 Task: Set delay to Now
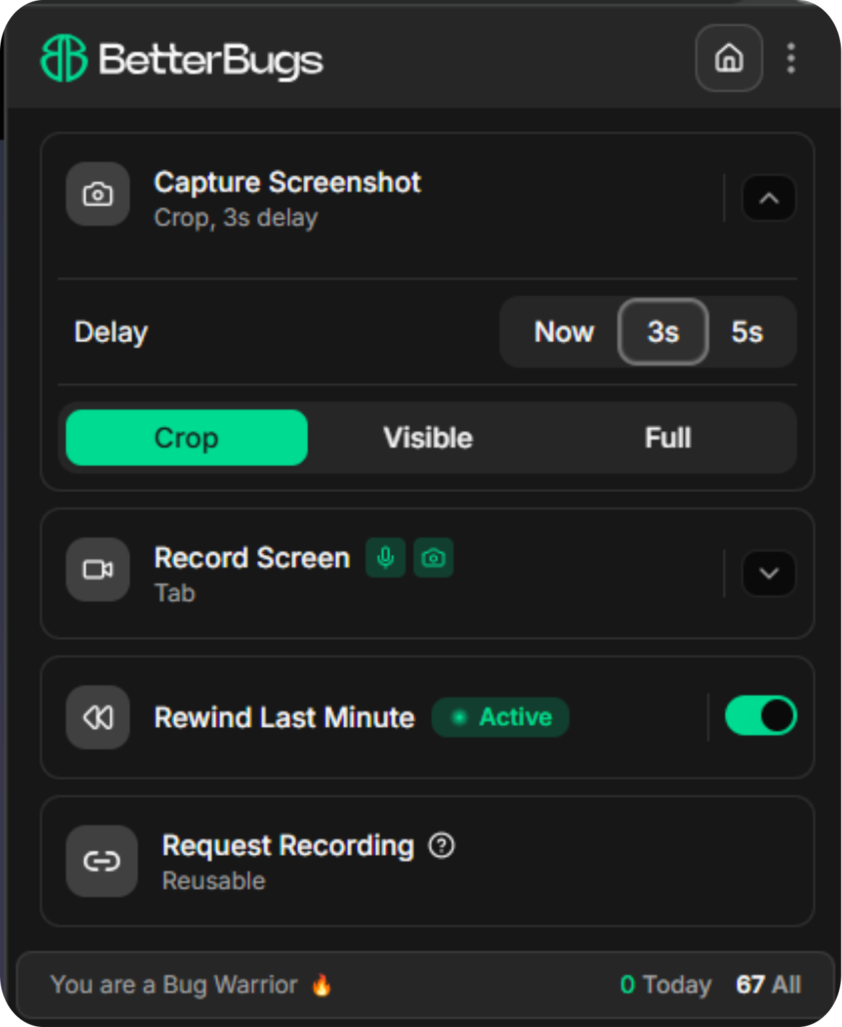click(x=564, y=332)
